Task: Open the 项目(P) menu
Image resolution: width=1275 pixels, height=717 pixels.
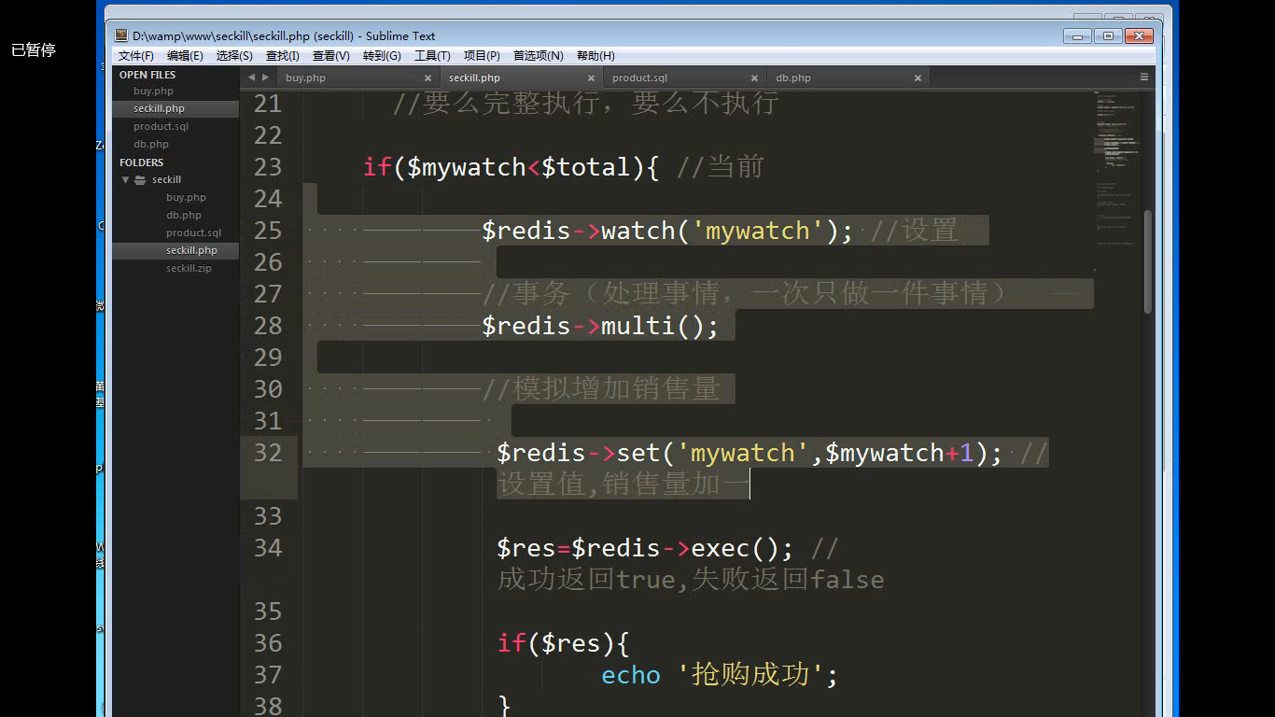Action: coord(482,56)
